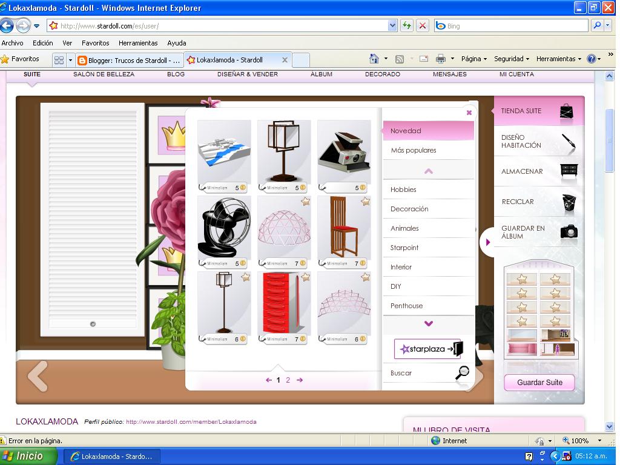Click the Print icon in command bar
The width and height of the screenshot is (620, 465).
click(441, 59)
